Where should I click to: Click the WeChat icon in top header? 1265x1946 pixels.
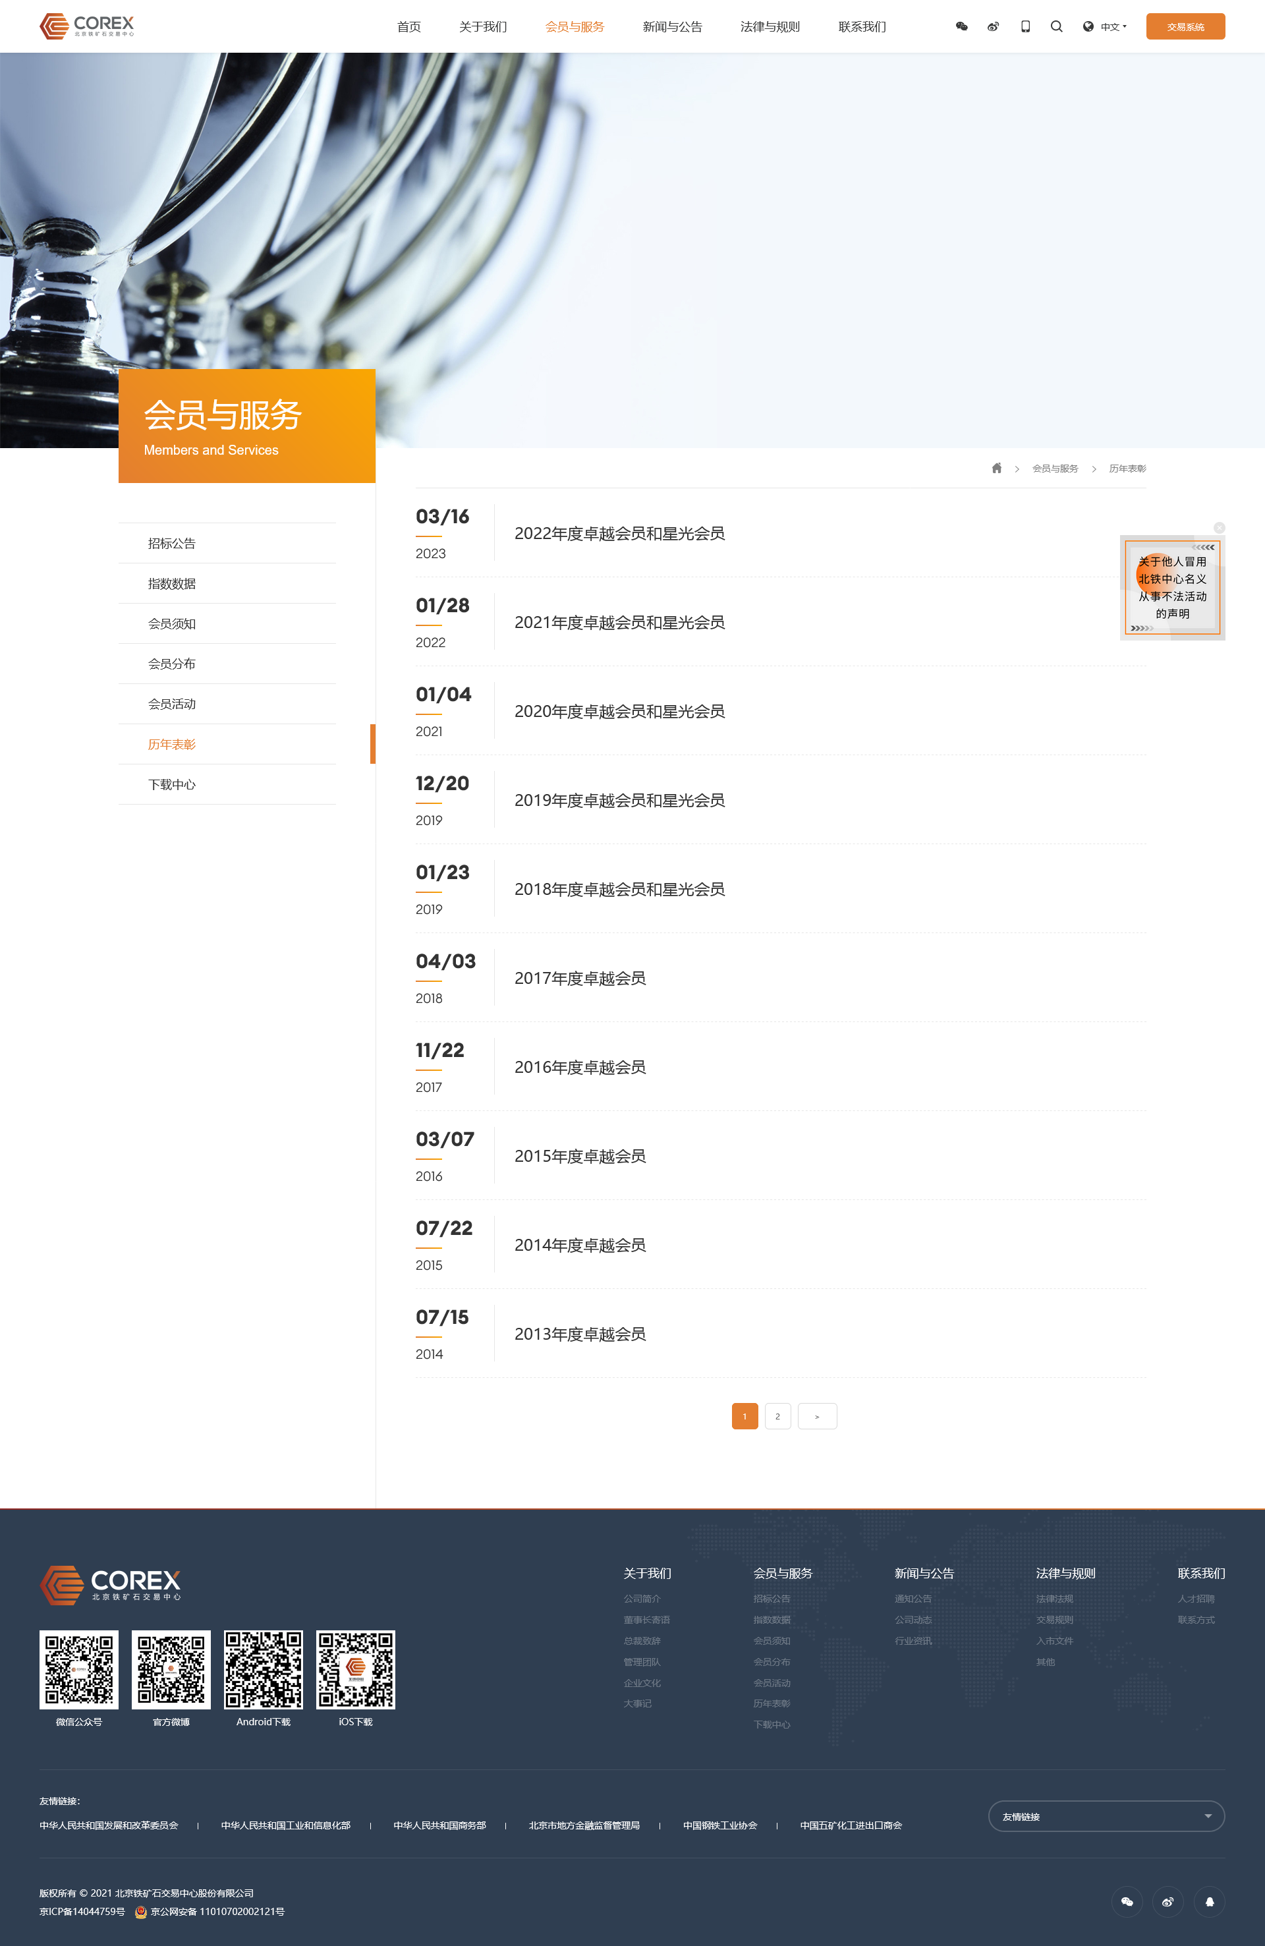point(962,26)
